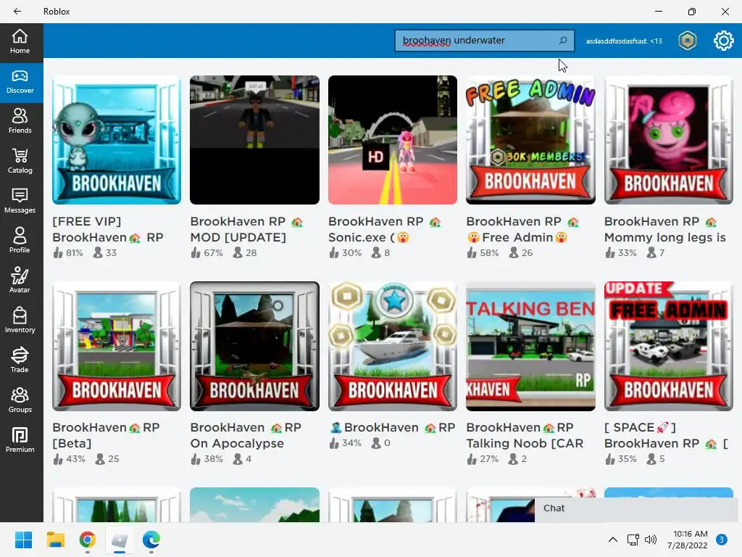Open the Avatar editor
The height and width of the screenshot is (557, 742).
coord(20,281)
